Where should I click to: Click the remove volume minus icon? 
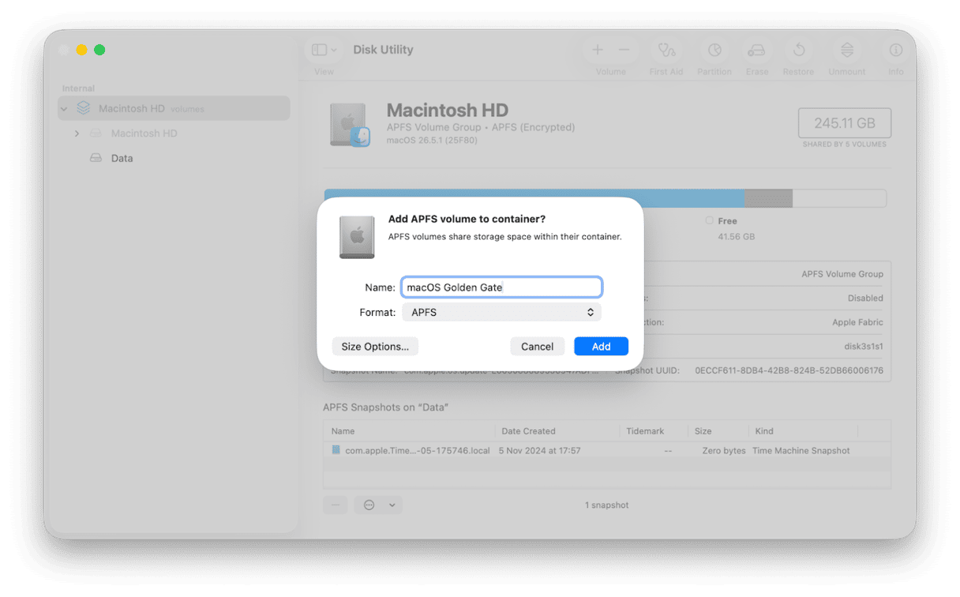(624, 50)
